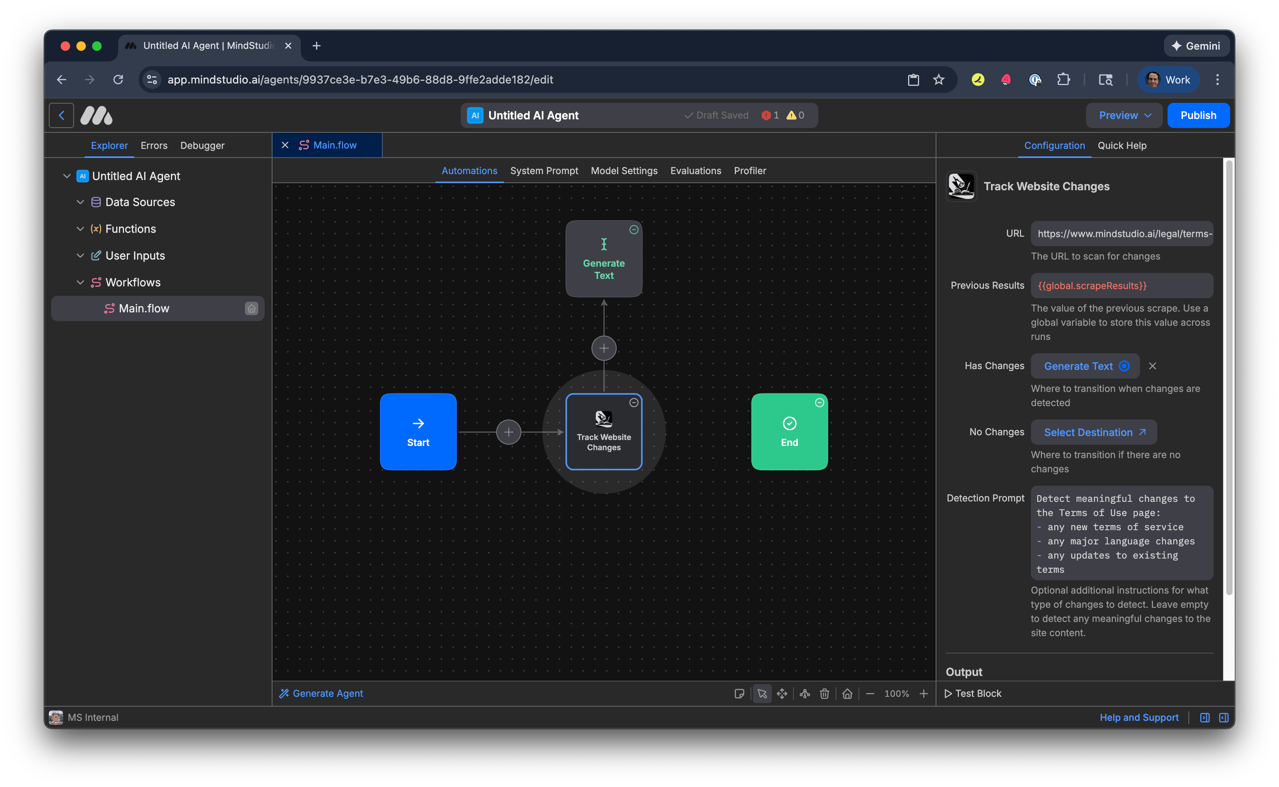Collapse the Data Sources tree section
This screenshot has width=1279, height=787.
(x=80, y=202)
